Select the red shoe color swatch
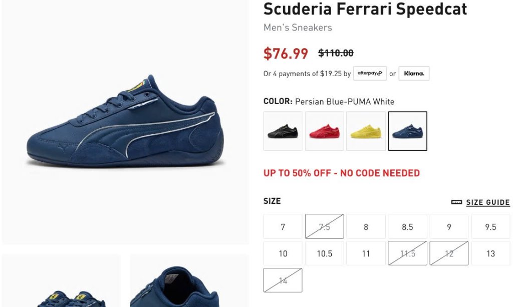 tap(324, 131)
